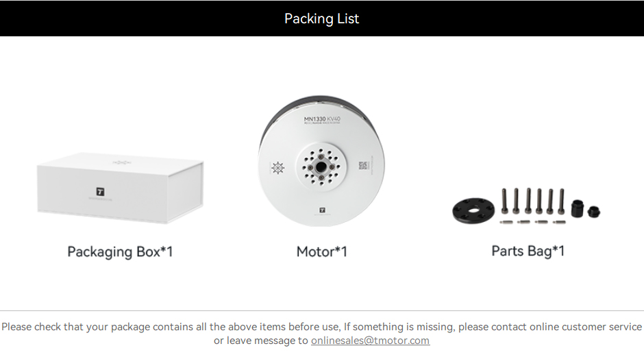The height and width of the screenshot is (357, 644).
Task: Click the four small set screws
Action: [532, 222]
